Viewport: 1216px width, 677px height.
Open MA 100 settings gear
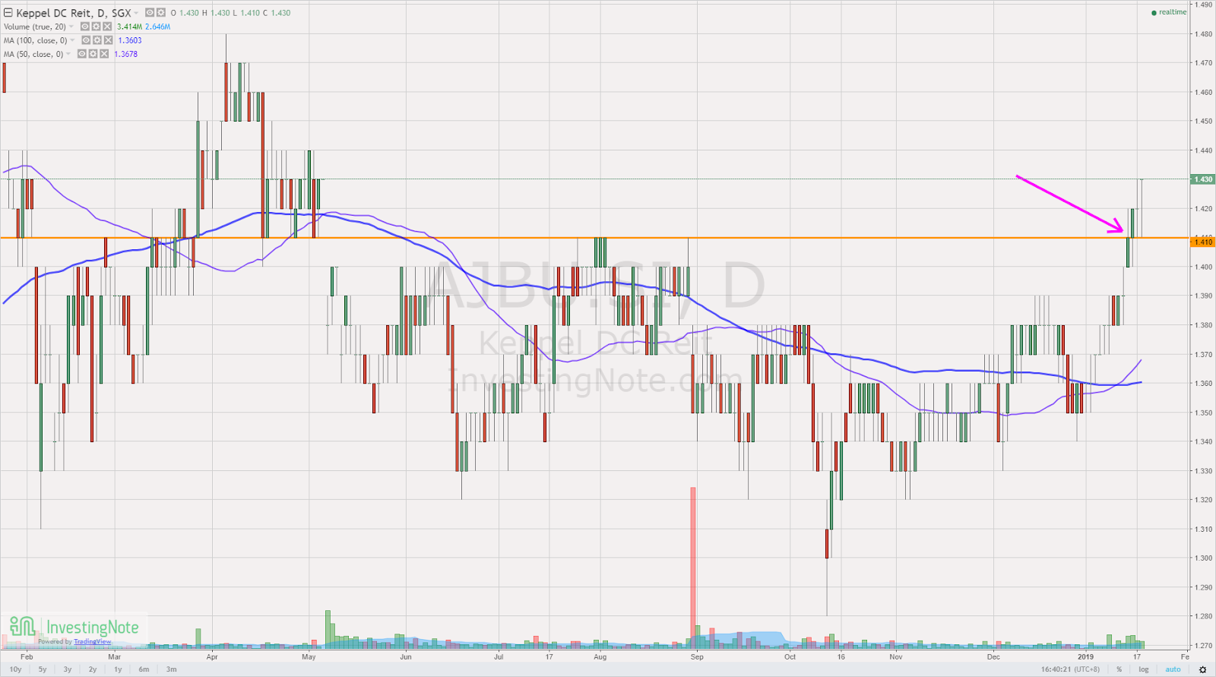(x=97, y=40)
